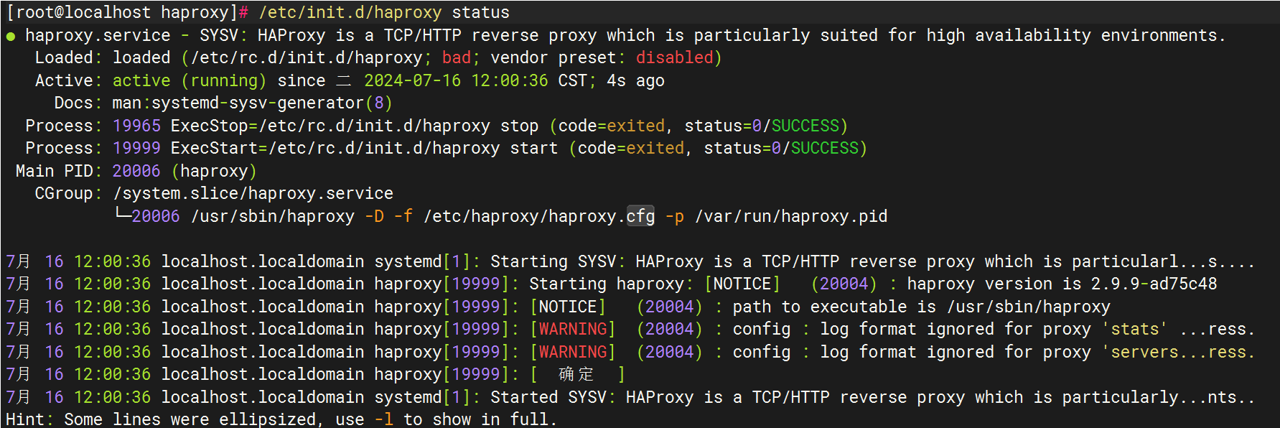This screenshot has height=428, width=1280.
Task: Click the '-l' option in the Hint line
Action: (383, 419)
